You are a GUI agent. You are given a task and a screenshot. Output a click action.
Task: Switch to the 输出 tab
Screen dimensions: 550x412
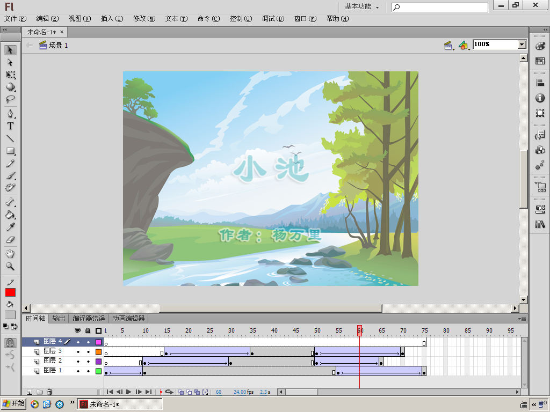(x=59, y=319)
